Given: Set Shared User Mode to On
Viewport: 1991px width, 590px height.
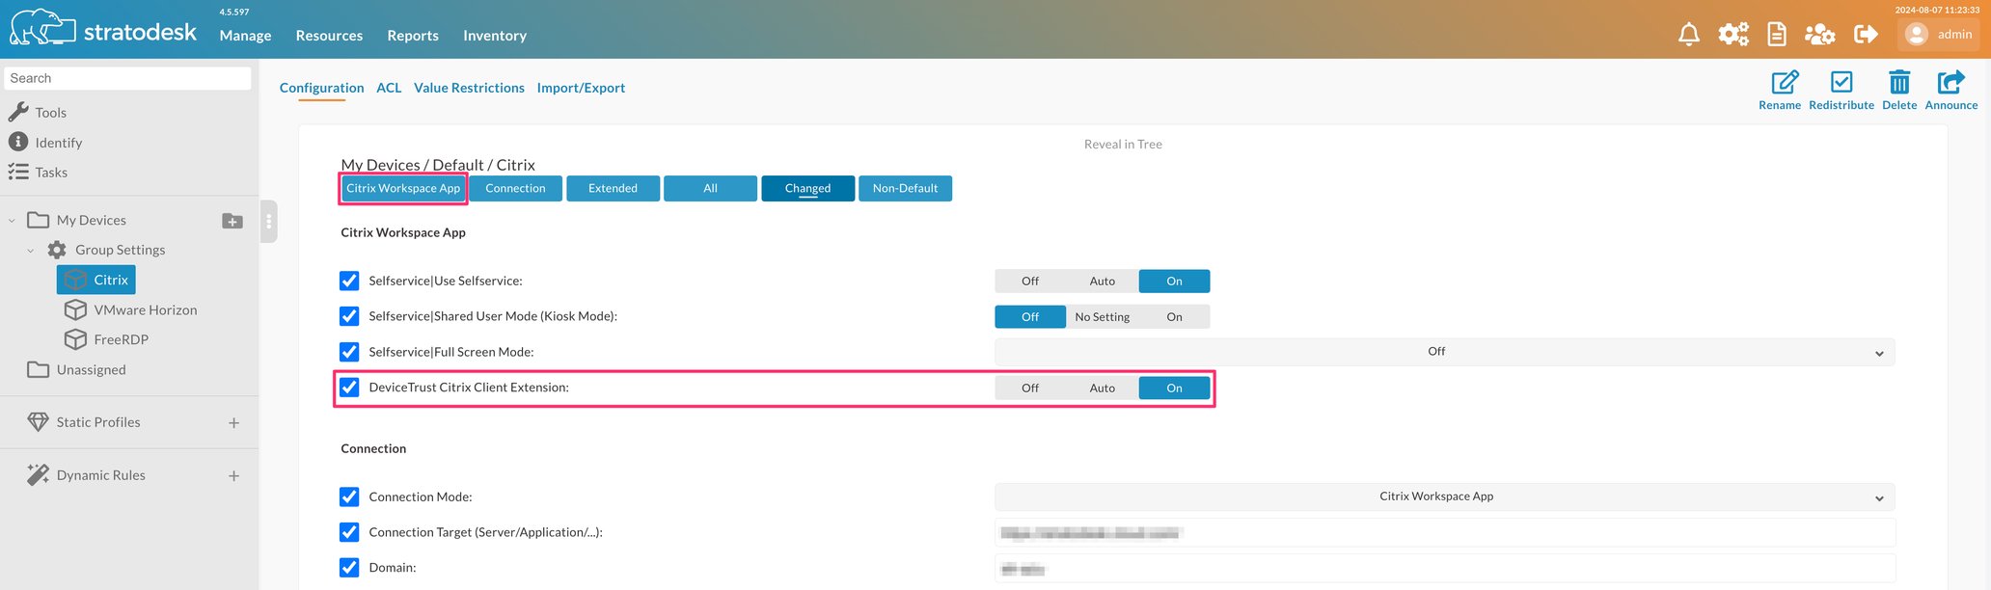Looking at the screenshot, I should click(1174, 317).
